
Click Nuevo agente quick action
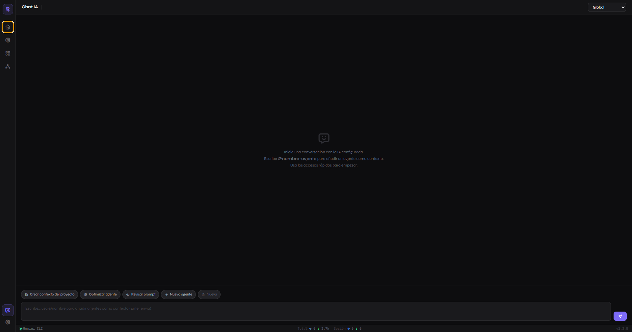coord(178,294)
